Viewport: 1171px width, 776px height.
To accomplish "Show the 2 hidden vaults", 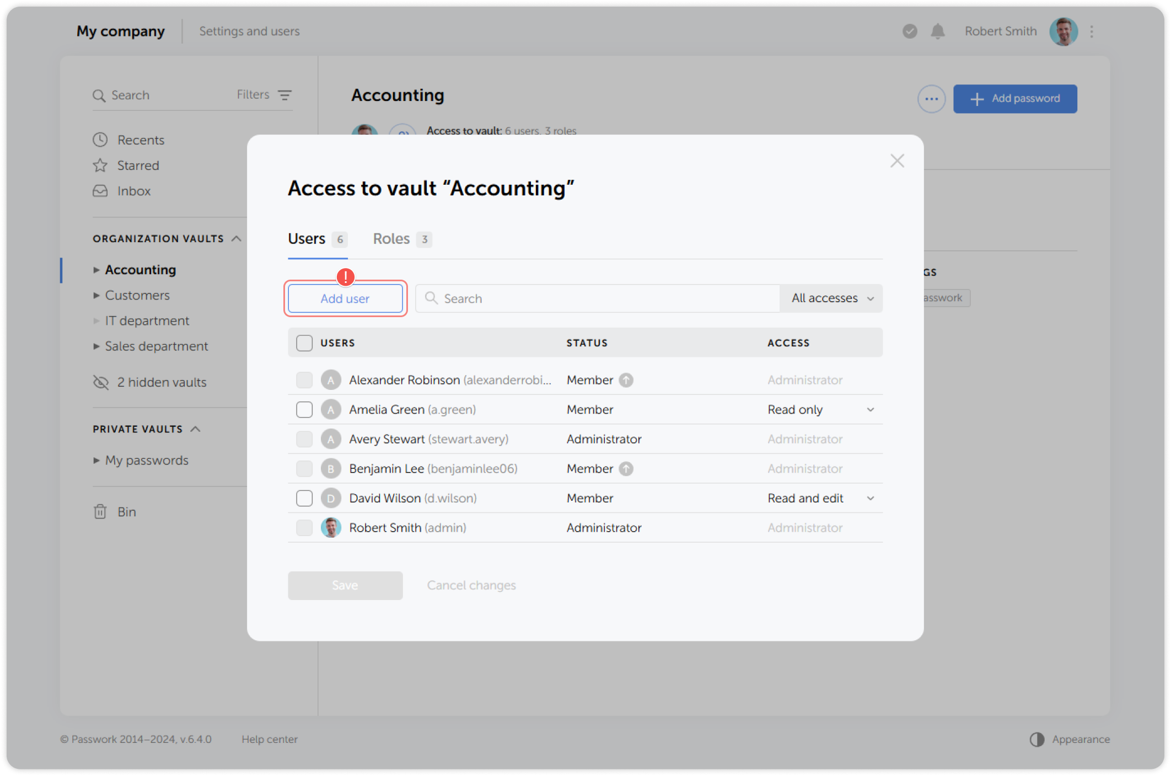I will [161, 382].
